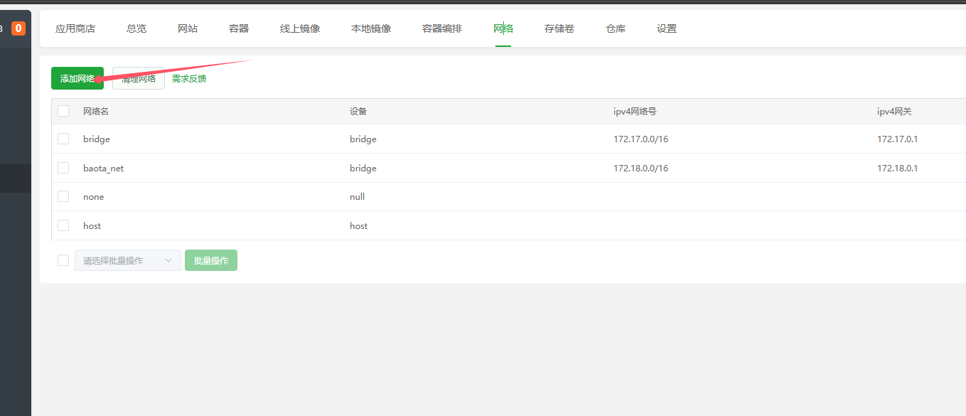Click the 网络名 column header
The image size is (966, 416).
click(x=96, y=112)
